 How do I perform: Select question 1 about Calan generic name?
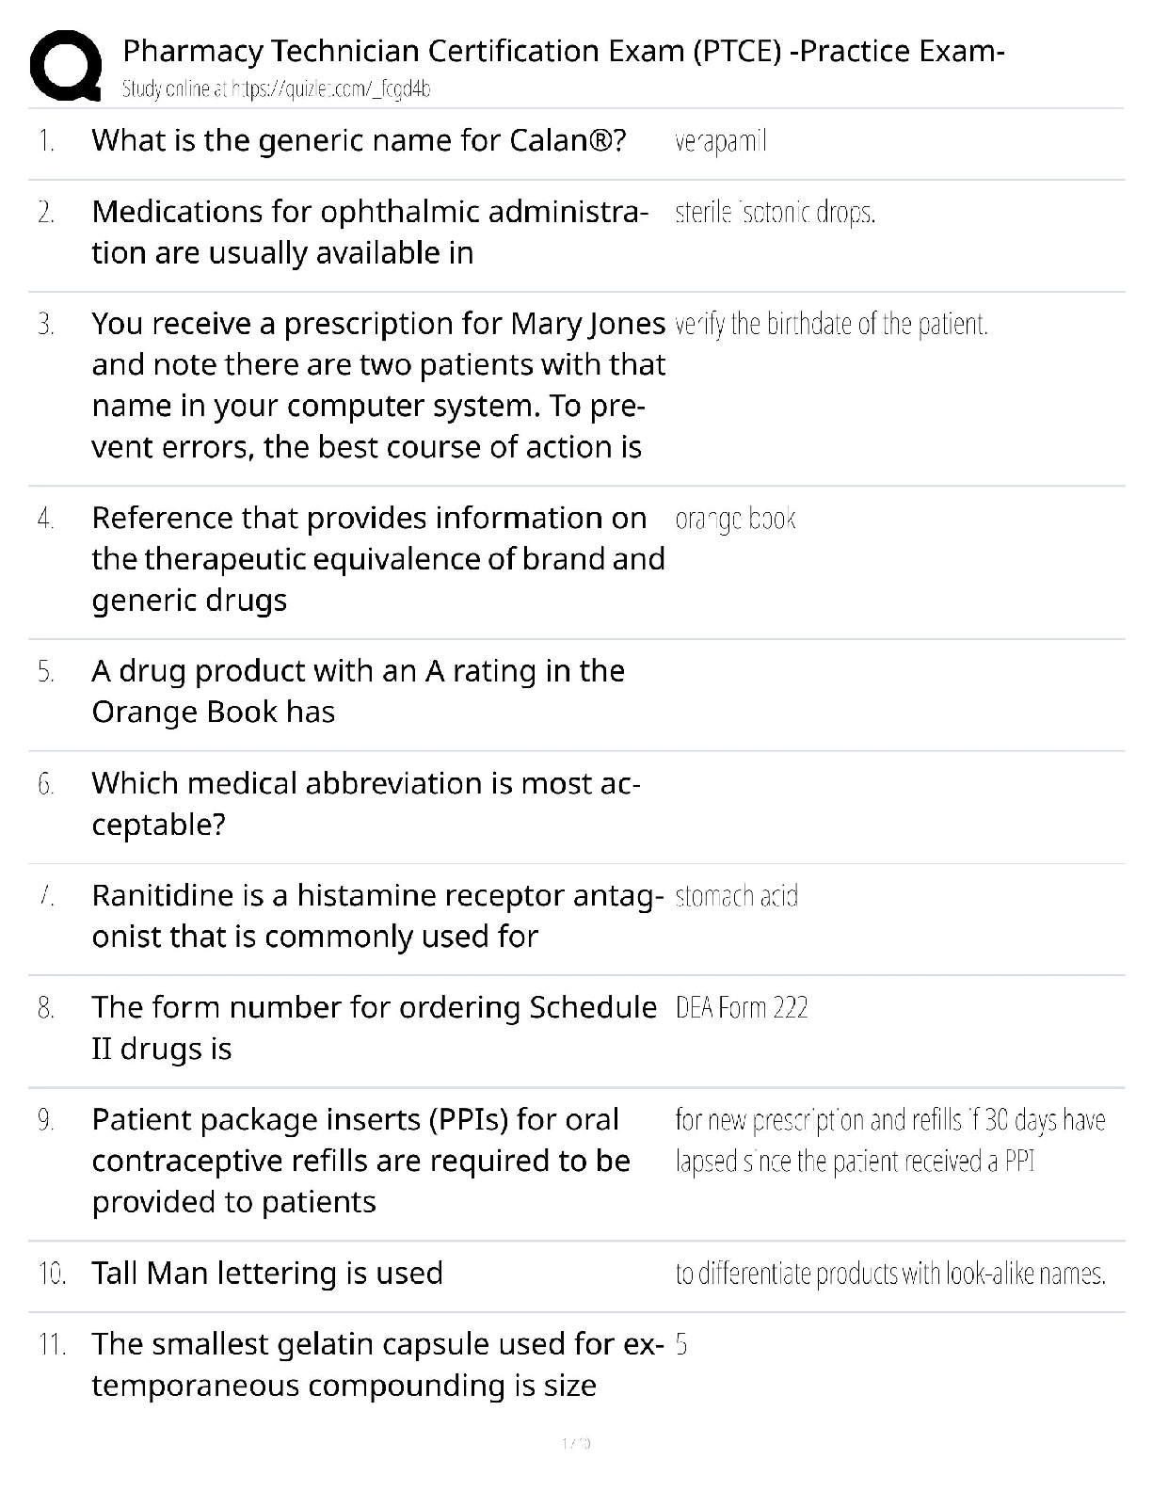click(359, 140)
